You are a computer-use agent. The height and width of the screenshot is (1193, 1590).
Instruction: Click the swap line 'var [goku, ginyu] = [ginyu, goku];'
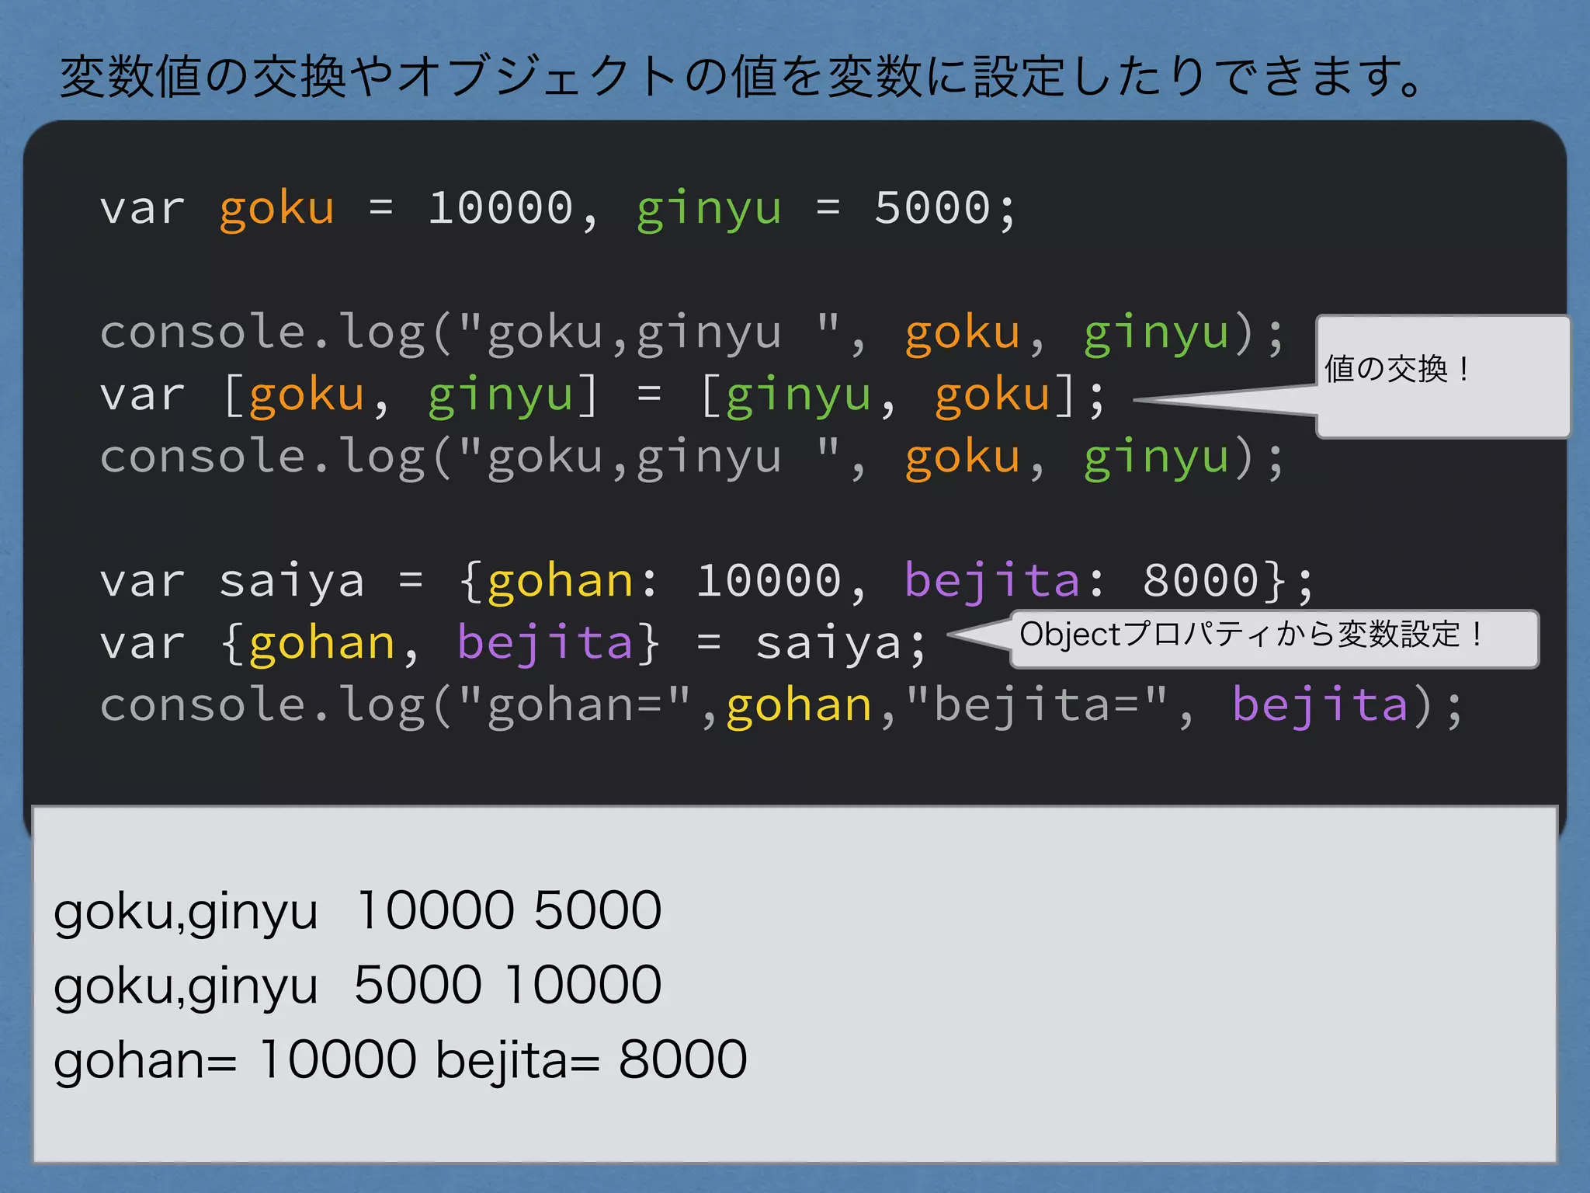[602, 395]
